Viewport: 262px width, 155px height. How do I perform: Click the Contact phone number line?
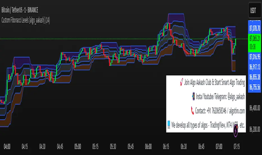click(220, 111)
